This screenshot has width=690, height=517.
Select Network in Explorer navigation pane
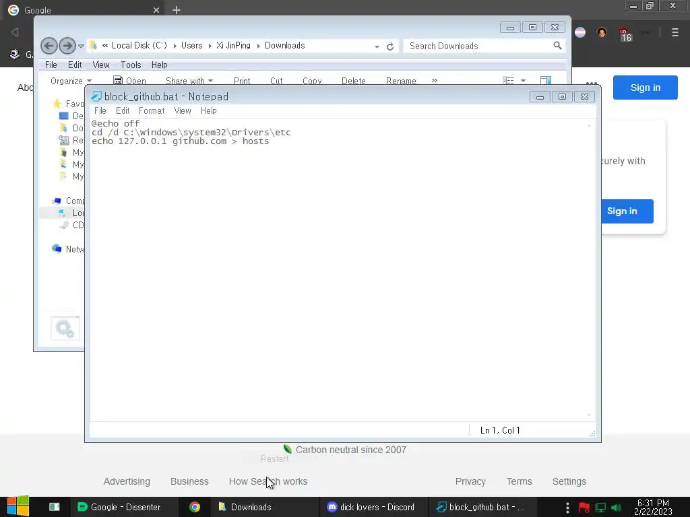pyautogui.click(x=69, y=249)
